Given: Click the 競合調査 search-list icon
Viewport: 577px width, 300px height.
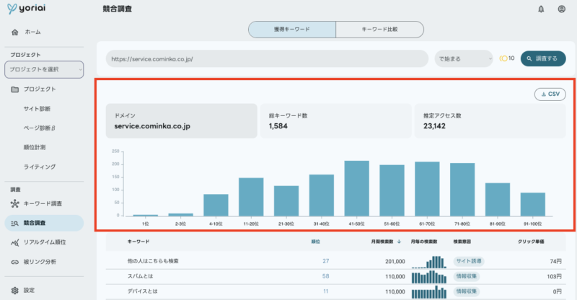Looking at the screenshot, I should tap(14, 223).
